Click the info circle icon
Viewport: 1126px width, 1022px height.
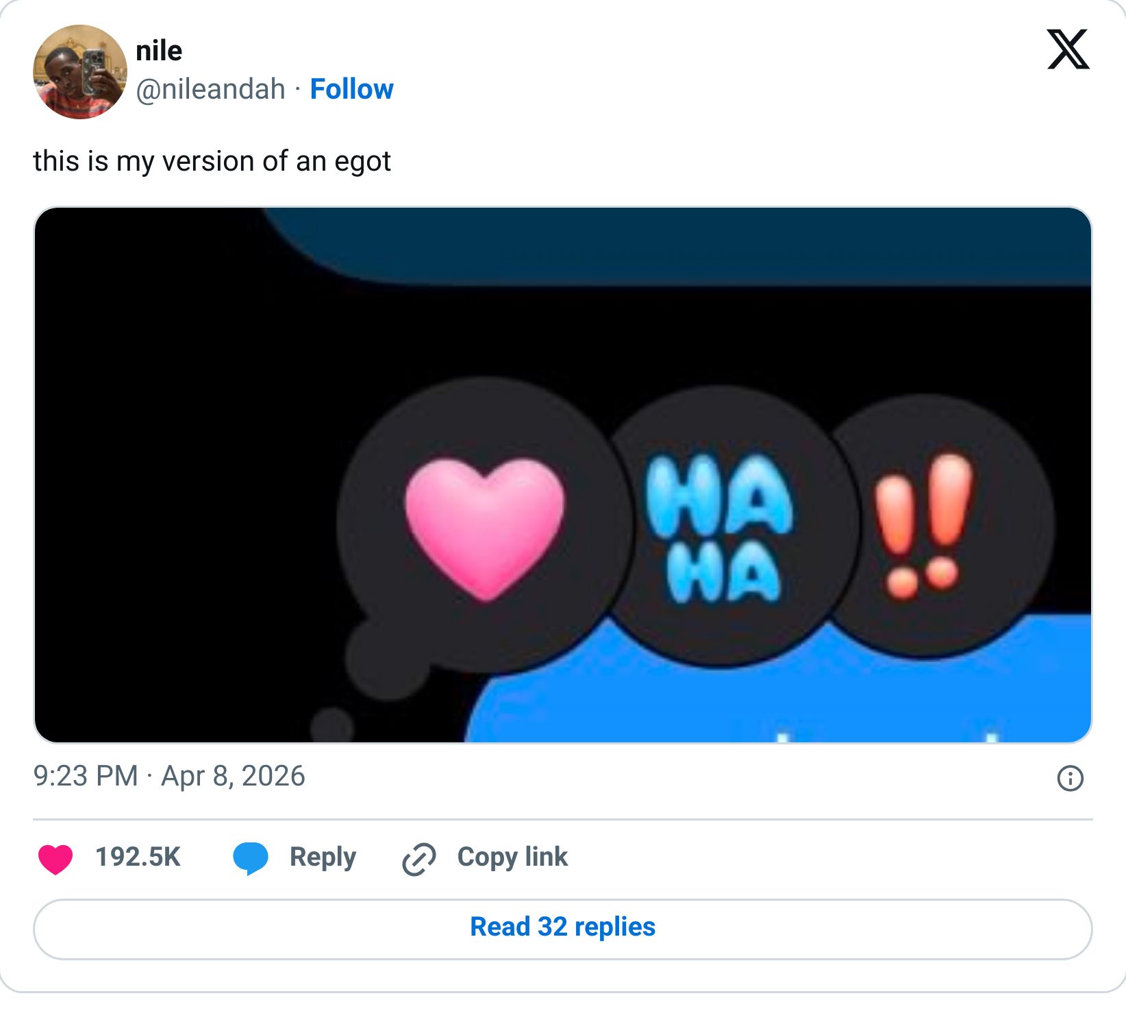click(1070, 778)
